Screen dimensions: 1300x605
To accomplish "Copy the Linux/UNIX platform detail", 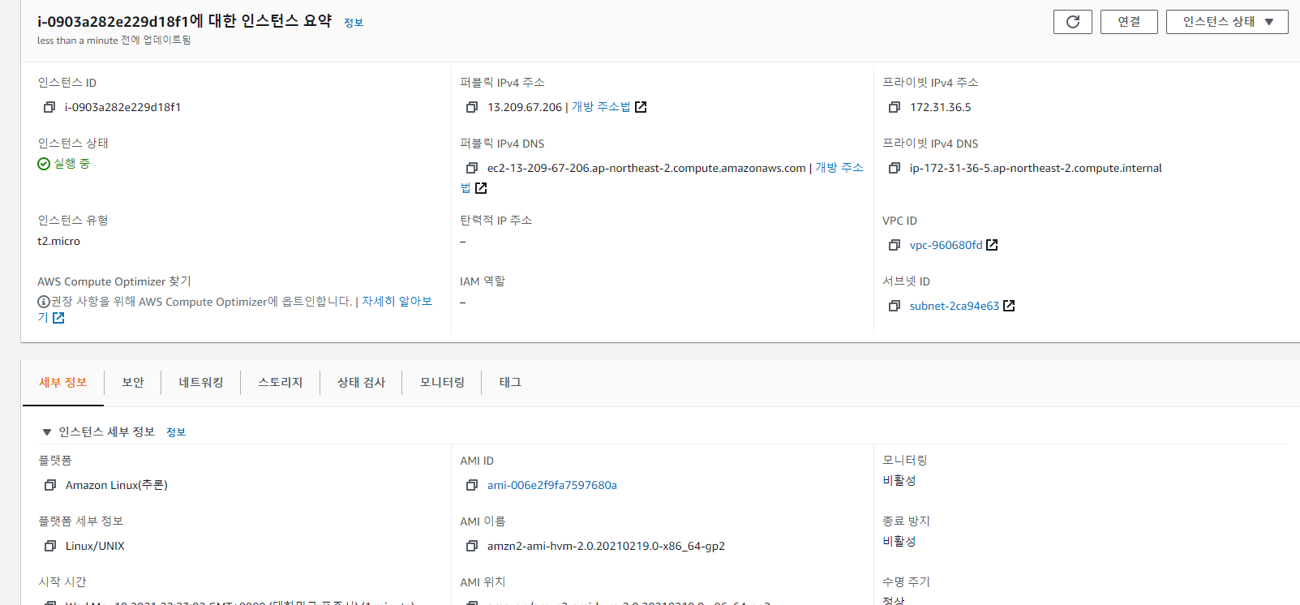I will (50, 546).
